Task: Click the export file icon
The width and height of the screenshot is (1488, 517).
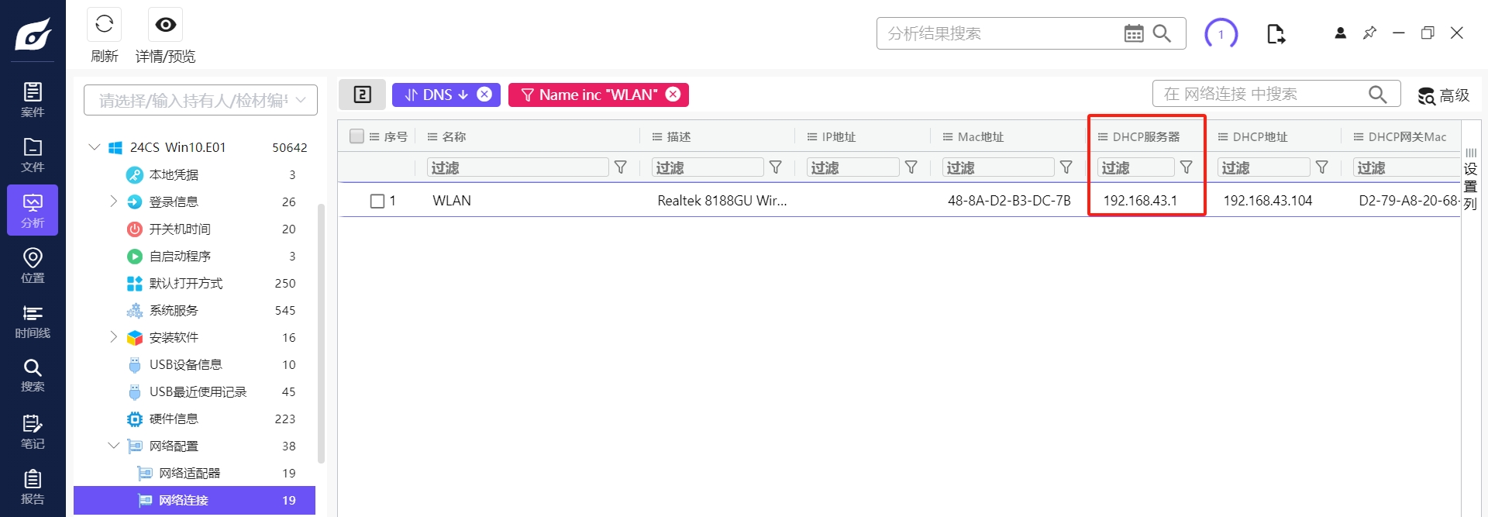Action: 1276,34
